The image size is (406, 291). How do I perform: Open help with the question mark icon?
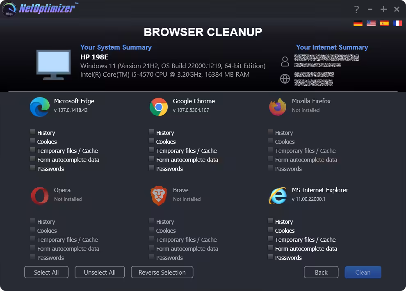[357, 9]
